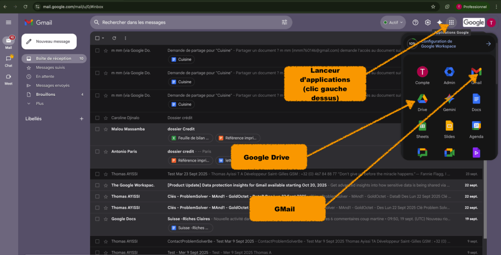The image size is (501, 255).
Task: Open the Brouillons folder
Action: pos(46,94)
